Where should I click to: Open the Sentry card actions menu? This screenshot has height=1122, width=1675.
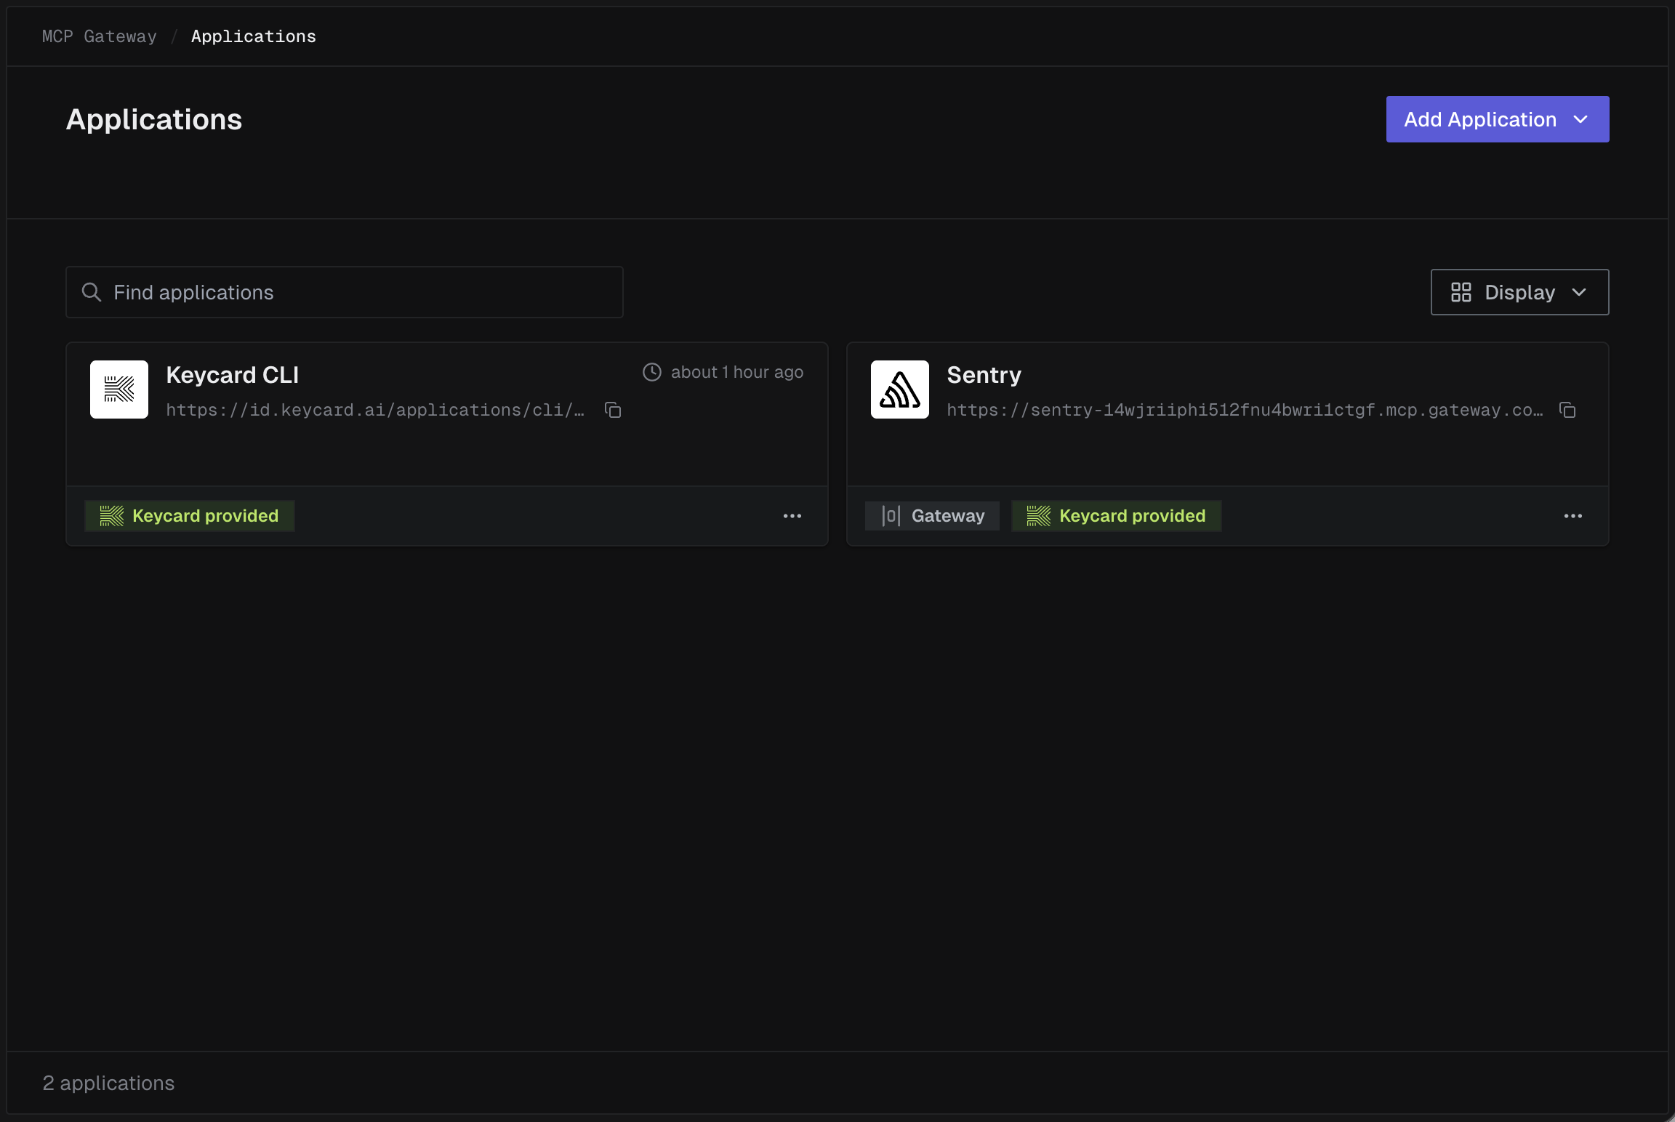click(1573, 515)
